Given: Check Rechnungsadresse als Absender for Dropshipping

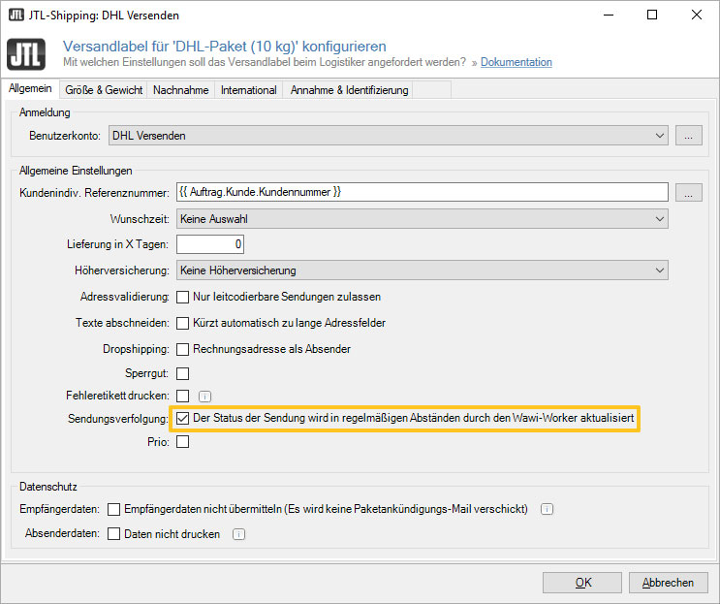Looking at the screenshot, I should tap(182, 349).
